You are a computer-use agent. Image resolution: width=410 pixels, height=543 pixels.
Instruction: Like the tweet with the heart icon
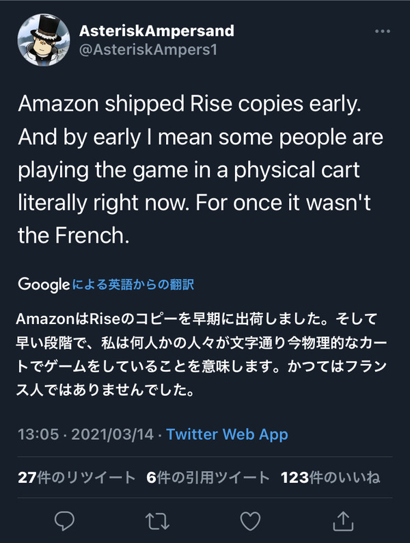point(251,520)
